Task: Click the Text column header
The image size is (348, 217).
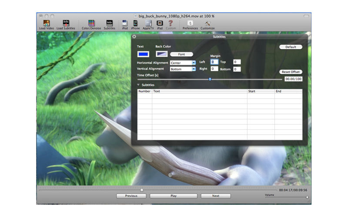Action: tap(200, 91)
